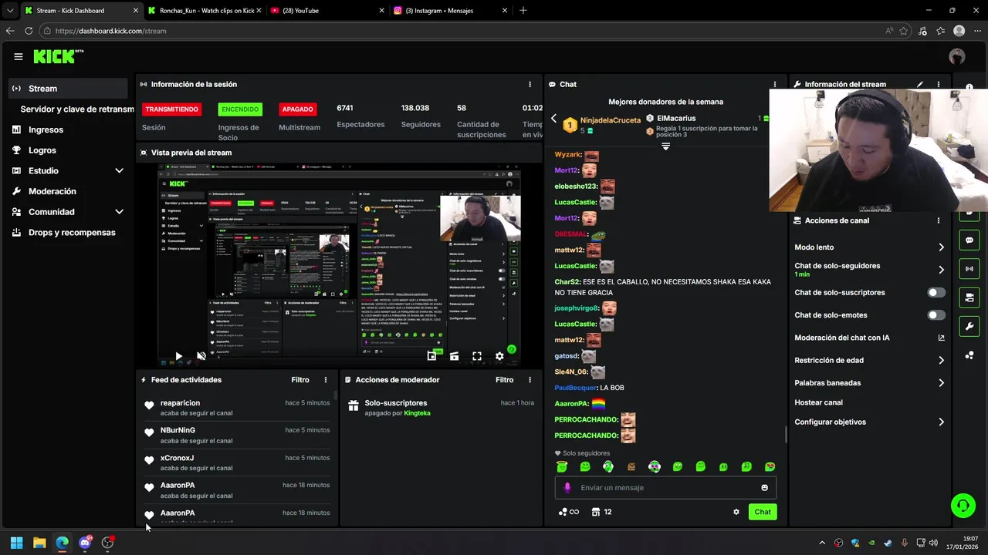Select the camera widget in right sidebar
Screen dimensions: 988x555
(969, 297)
